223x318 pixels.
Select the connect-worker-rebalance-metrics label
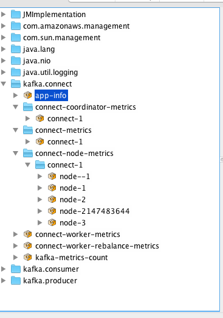(x=97, y=246)
